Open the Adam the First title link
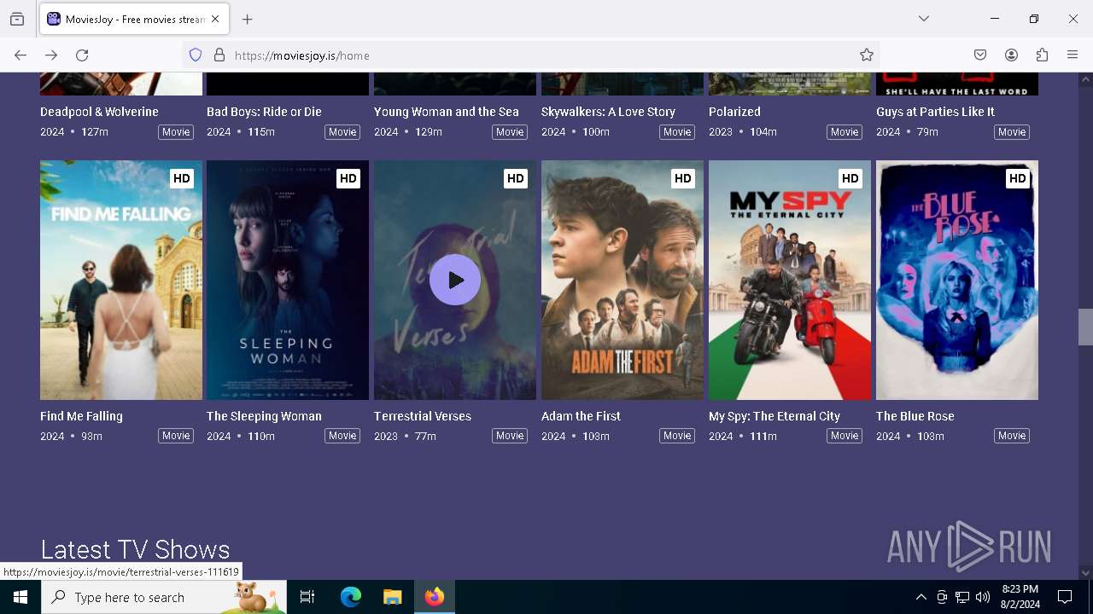 coord(581,416)
